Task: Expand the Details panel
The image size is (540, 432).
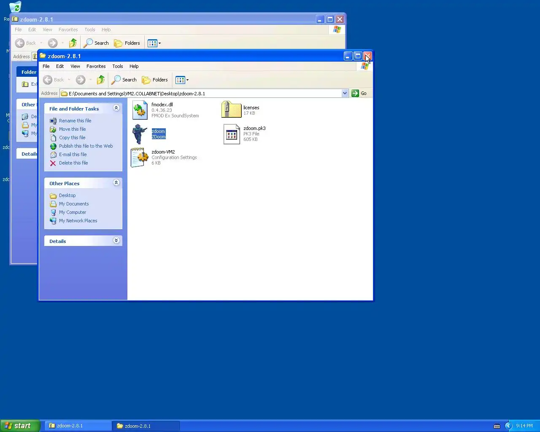Action: 116,240
